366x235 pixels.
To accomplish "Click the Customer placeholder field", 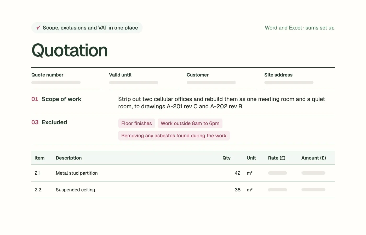I will tap(211, 83).
